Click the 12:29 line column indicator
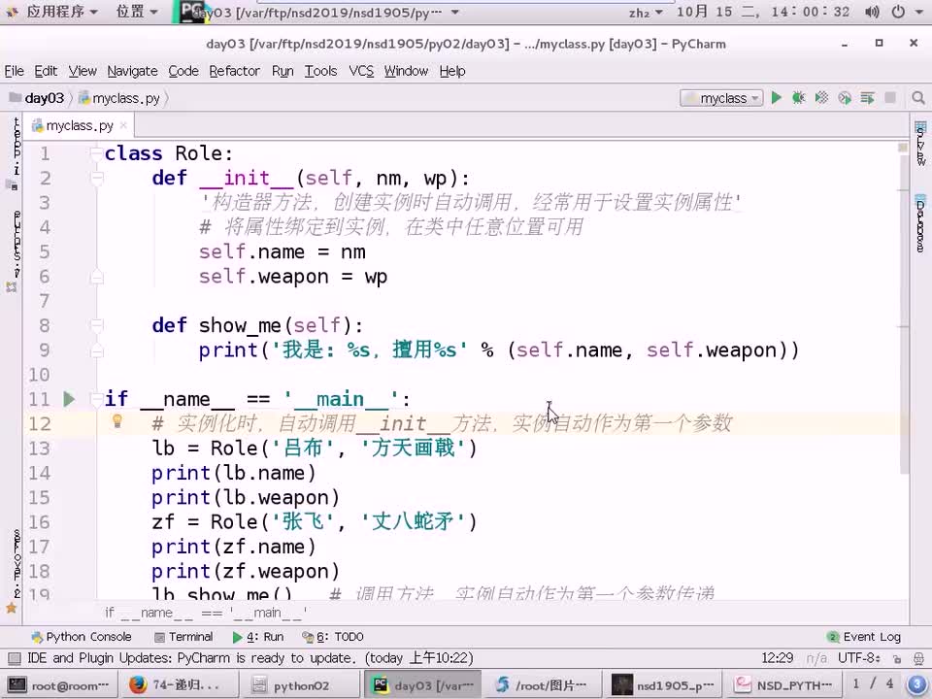 coord(777,658)
